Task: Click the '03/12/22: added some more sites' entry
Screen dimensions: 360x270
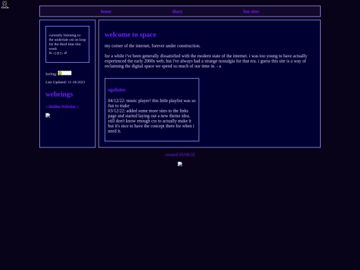Action: [x=151, y=121]
